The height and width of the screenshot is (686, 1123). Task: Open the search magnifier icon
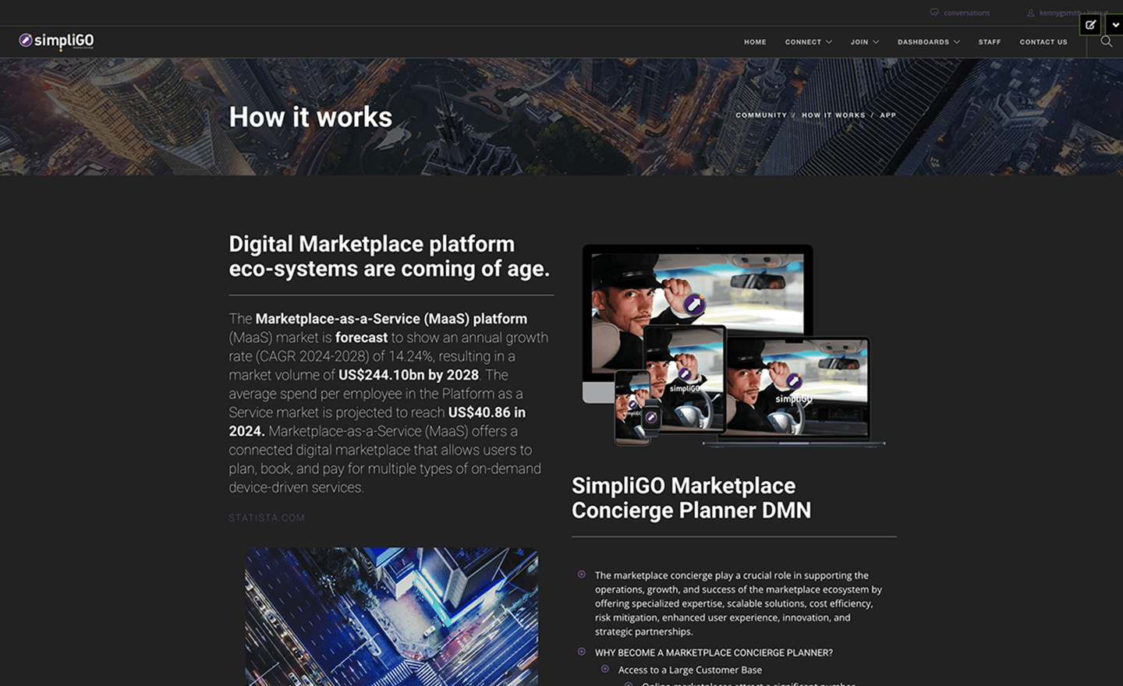pyautogui.click(x=1106, y=41)
